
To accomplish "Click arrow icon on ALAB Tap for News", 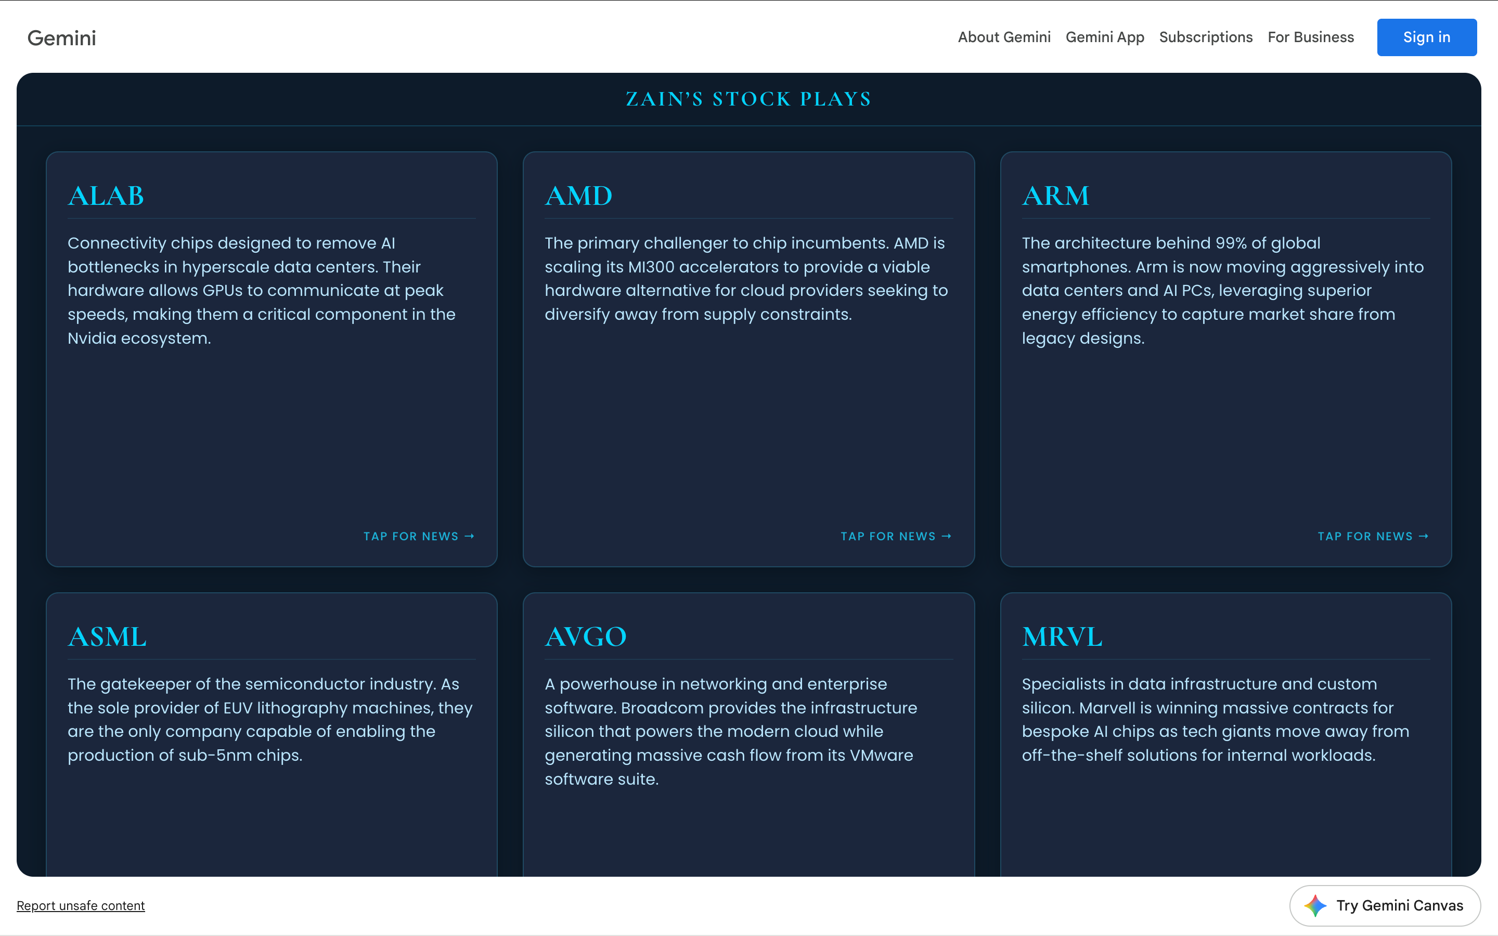I will click(x=469, y=536).
